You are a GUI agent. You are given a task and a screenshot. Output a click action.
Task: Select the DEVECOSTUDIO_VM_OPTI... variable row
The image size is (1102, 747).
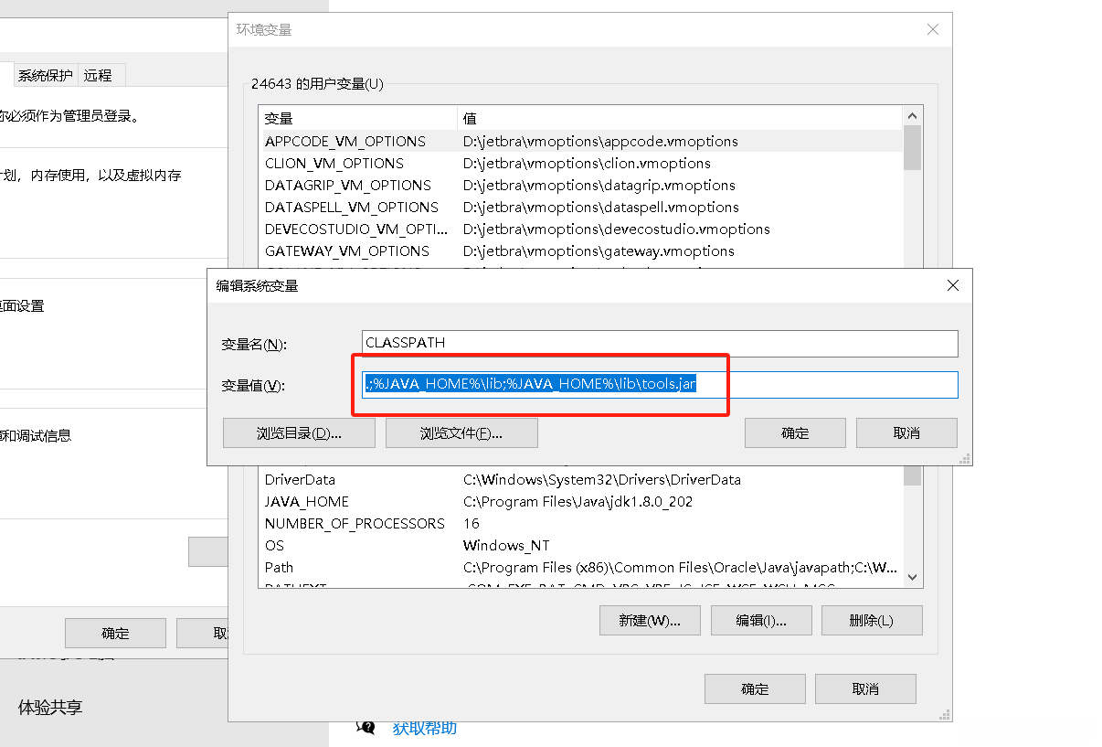point(580,229)
